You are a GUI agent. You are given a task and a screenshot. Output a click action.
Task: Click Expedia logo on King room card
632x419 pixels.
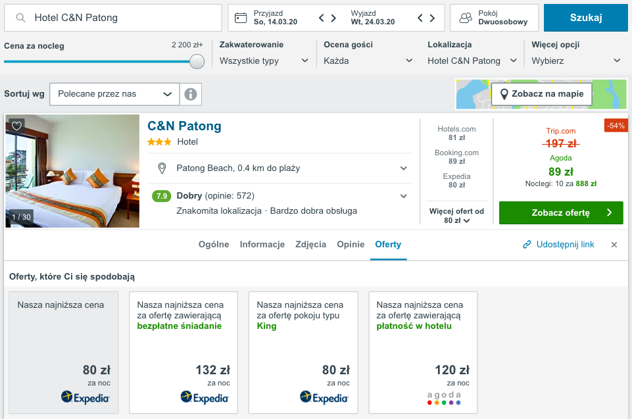[x=324, y=398]
